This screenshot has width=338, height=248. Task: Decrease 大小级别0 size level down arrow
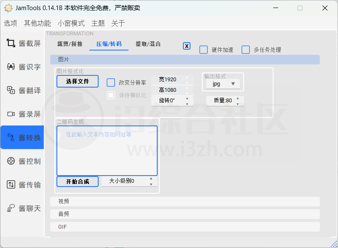[x=151, y=184]
